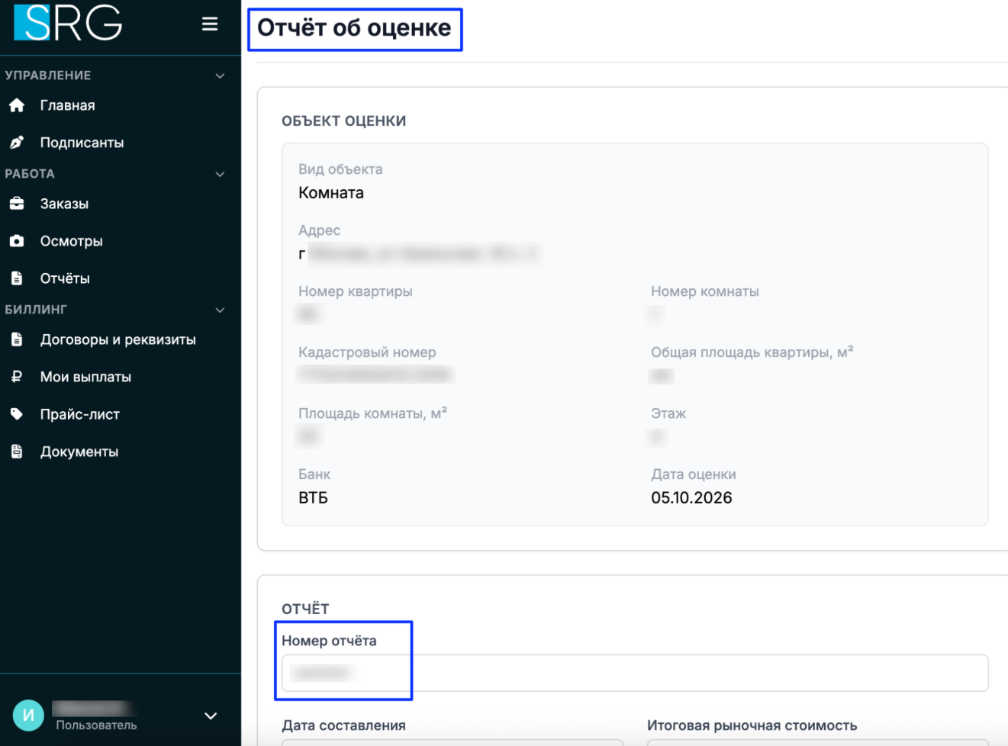This screenshot has height=746, width=1008.
Task: Click the Кадастровый номер label
Action: [x=367, y=352]
